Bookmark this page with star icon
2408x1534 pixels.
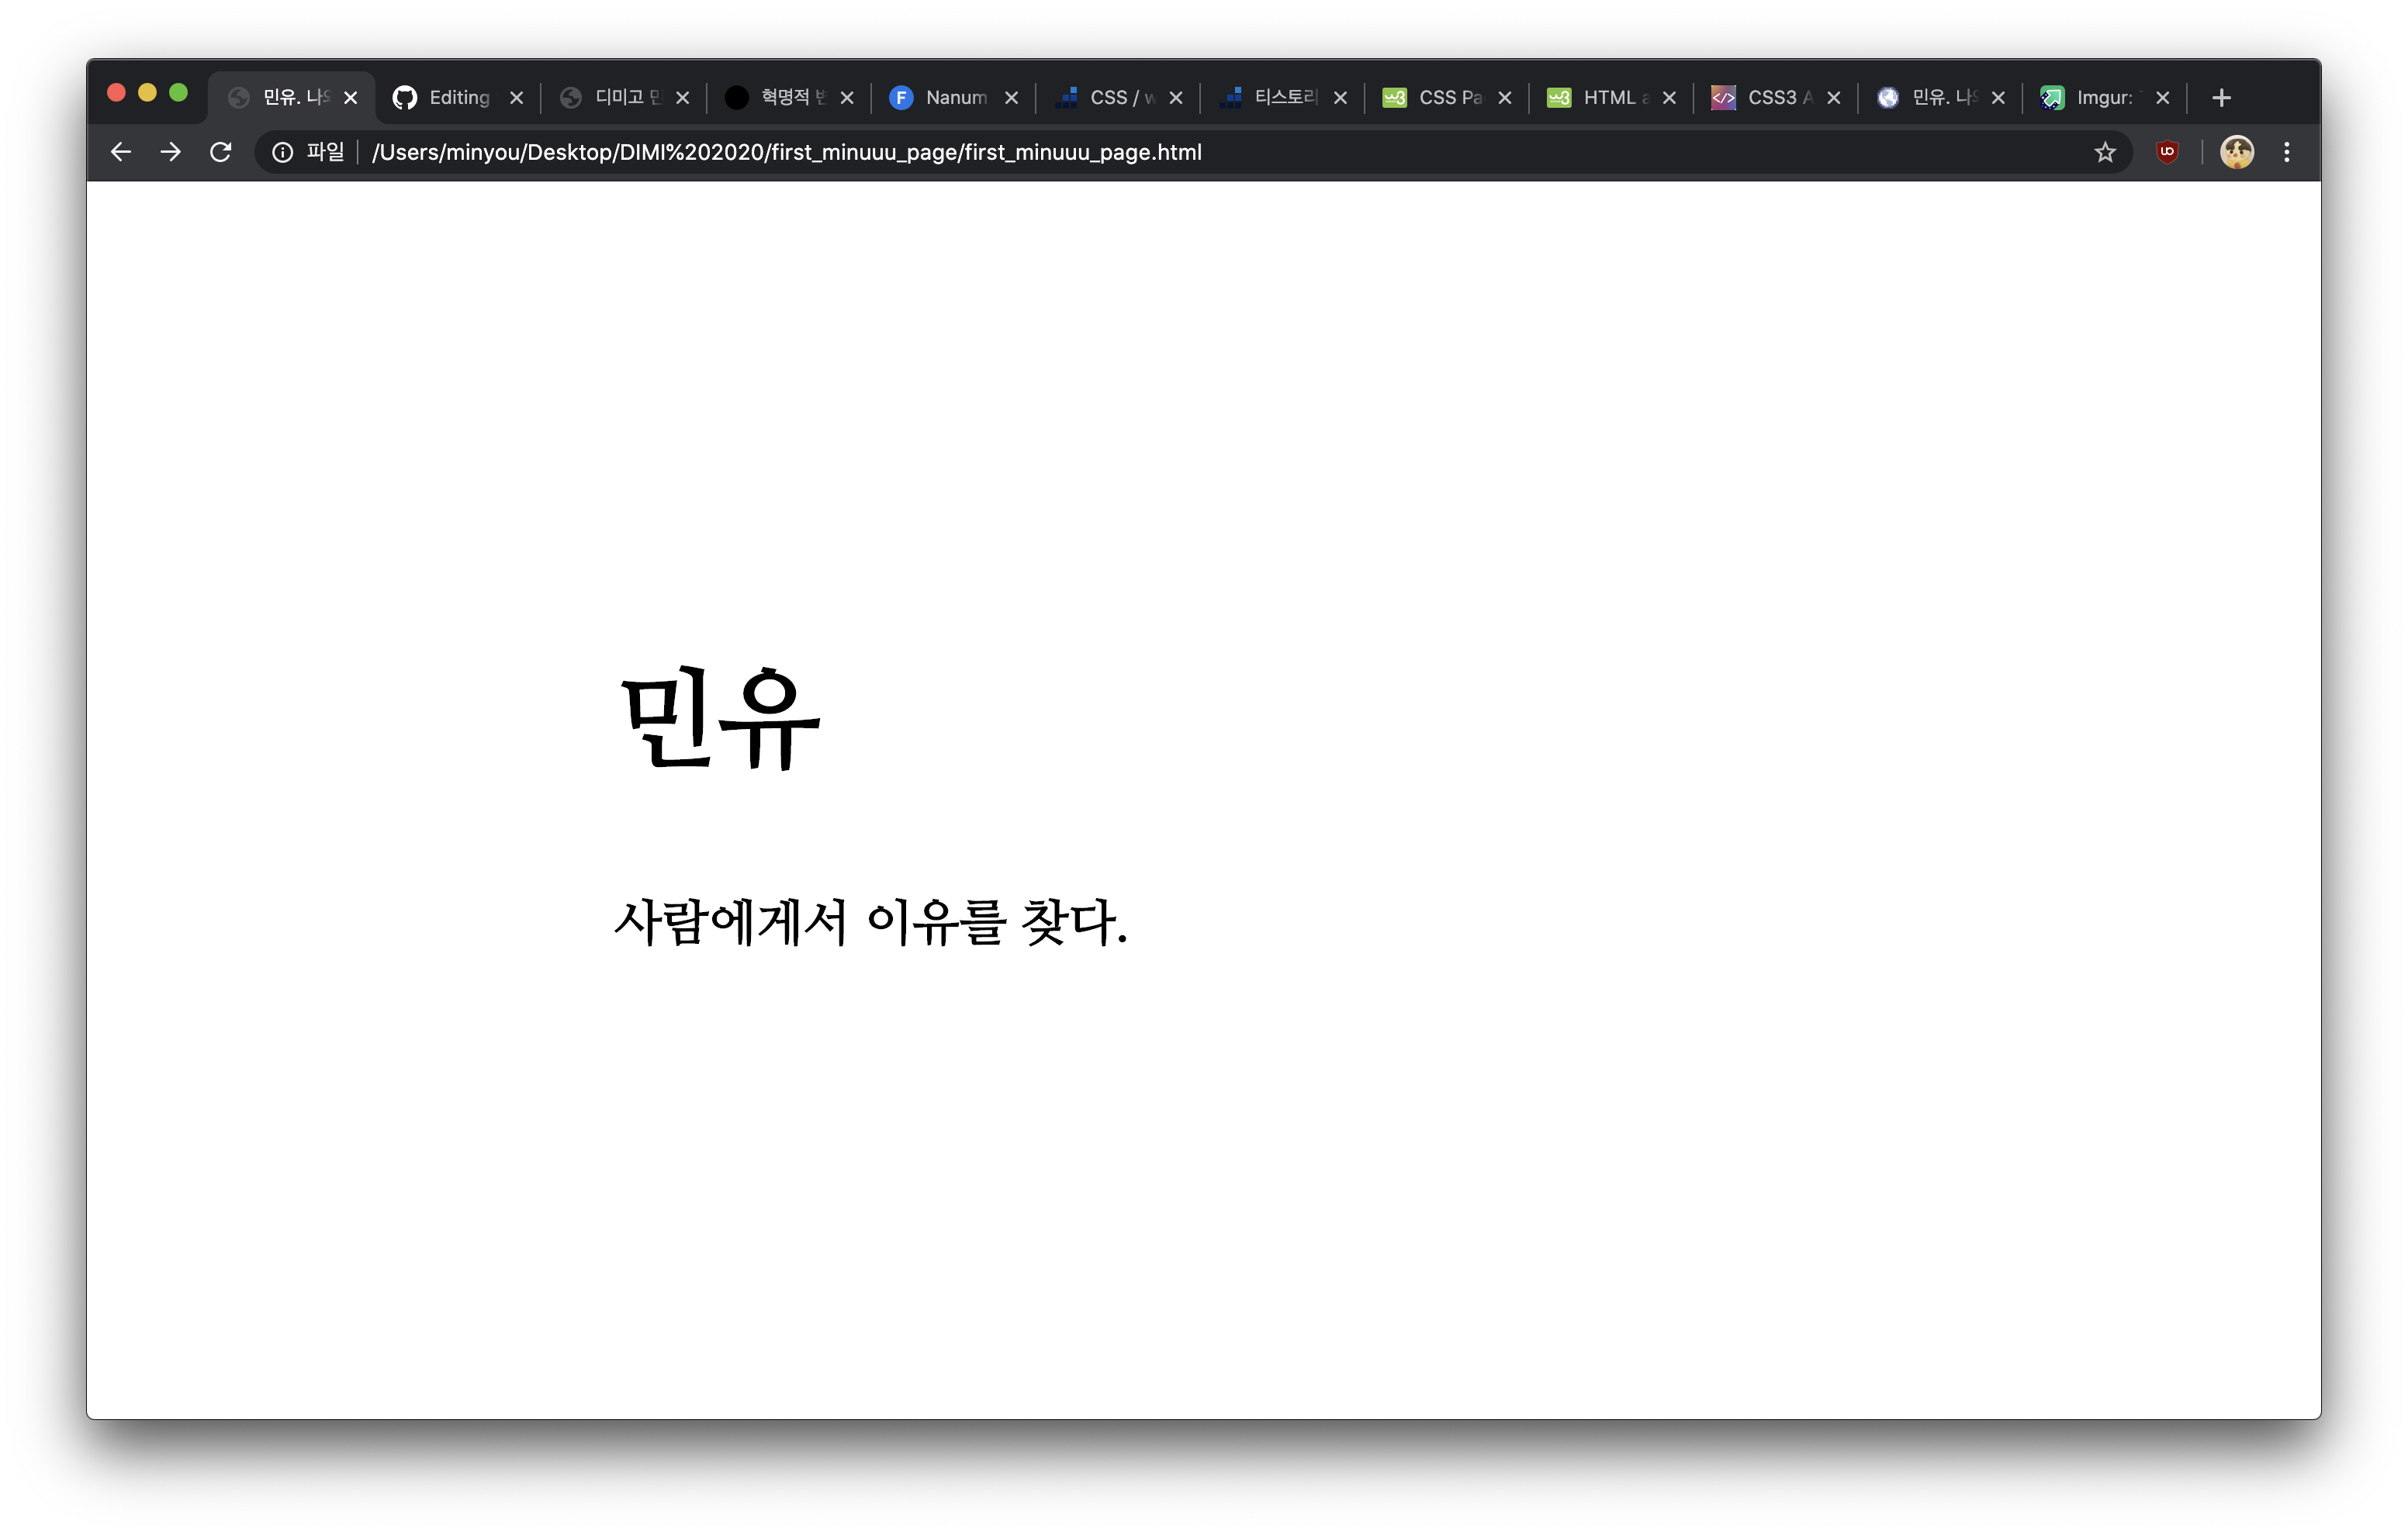2105,152
